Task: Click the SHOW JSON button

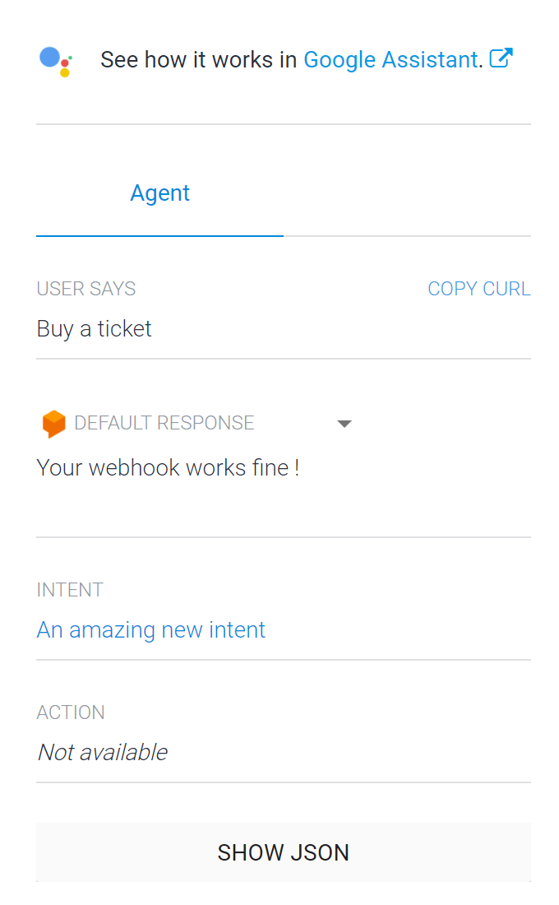Action: (284, 852)
